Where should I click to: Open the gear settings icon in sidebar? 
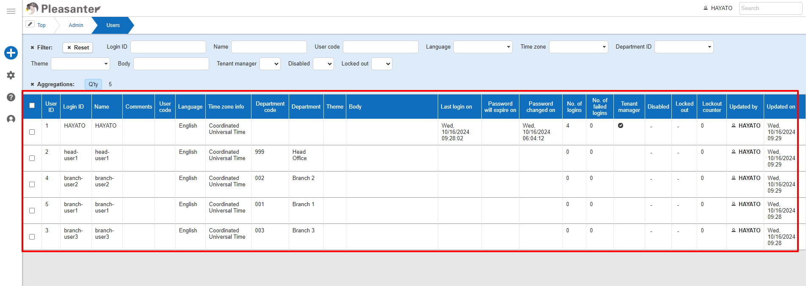point(11,75)
